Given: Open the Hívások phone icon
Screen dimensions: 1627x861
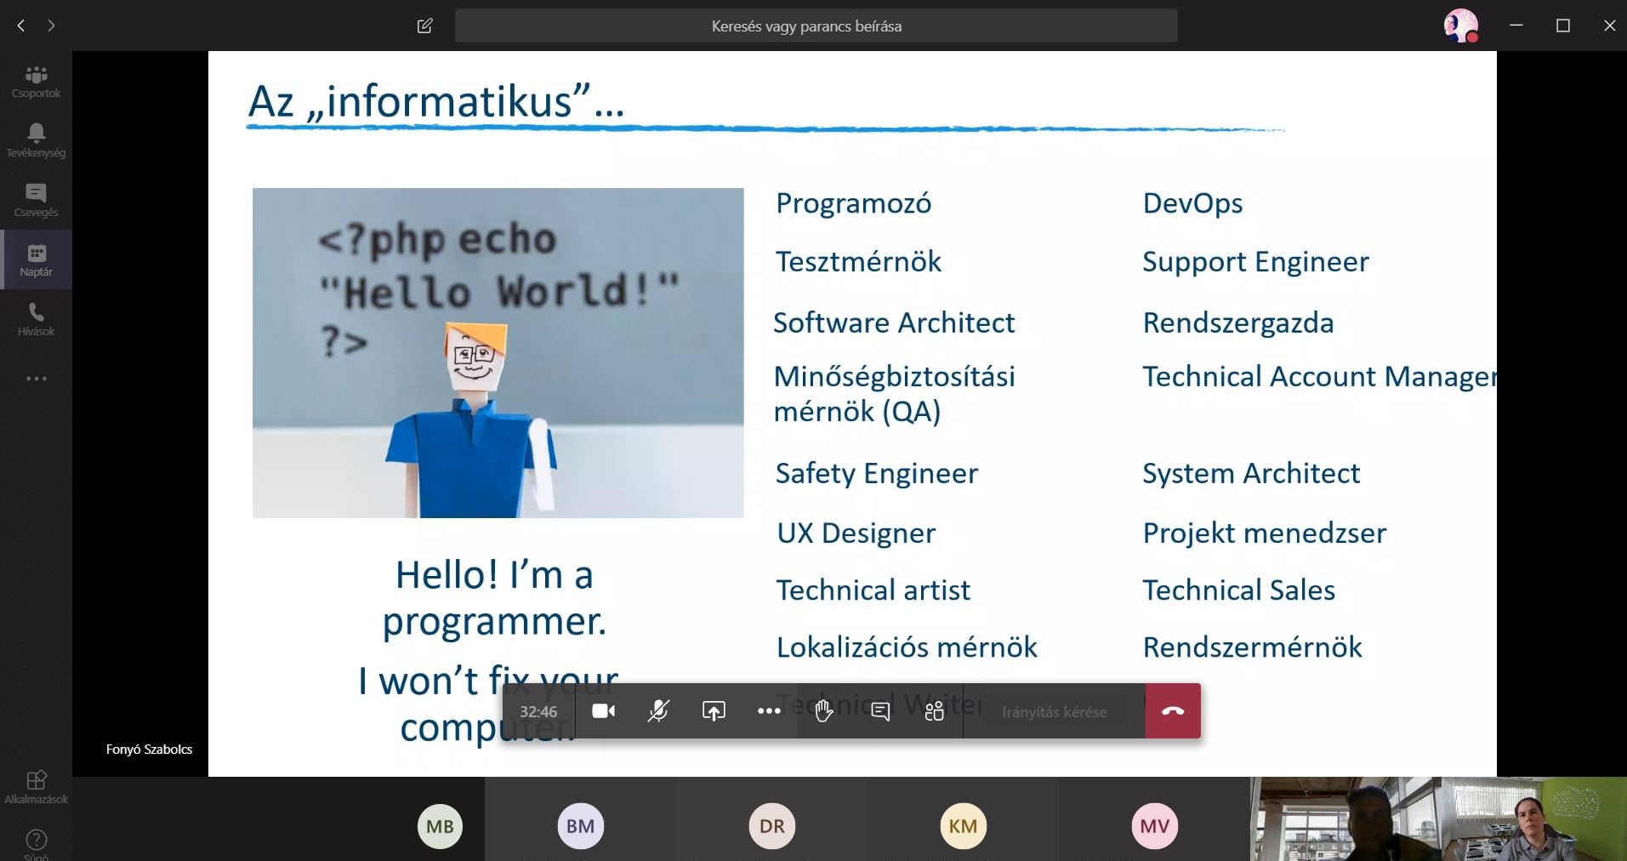Looking at the screenshot, I should (x=36, y=319).
